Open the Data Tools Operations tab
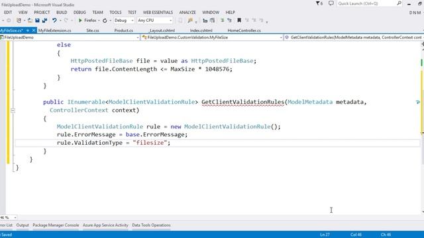 click(151, 225)
